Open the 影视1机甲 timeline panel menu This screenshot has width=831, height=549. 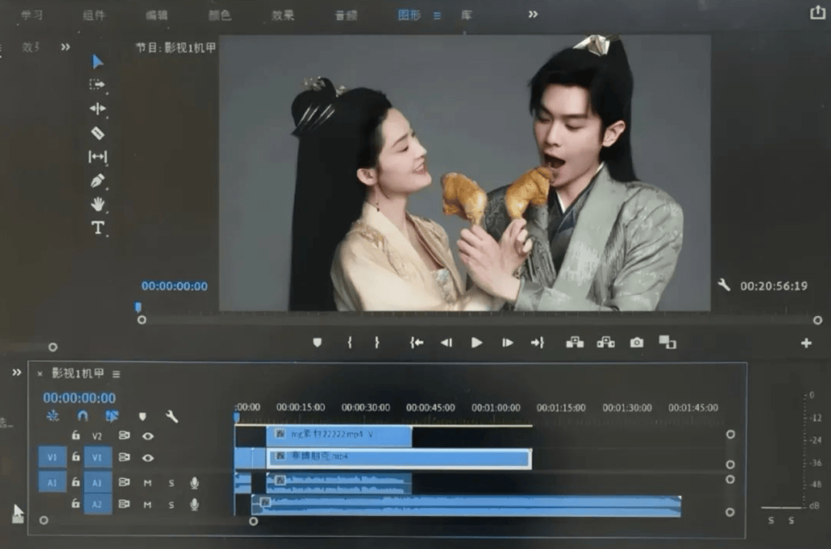(x=116, y=374)
